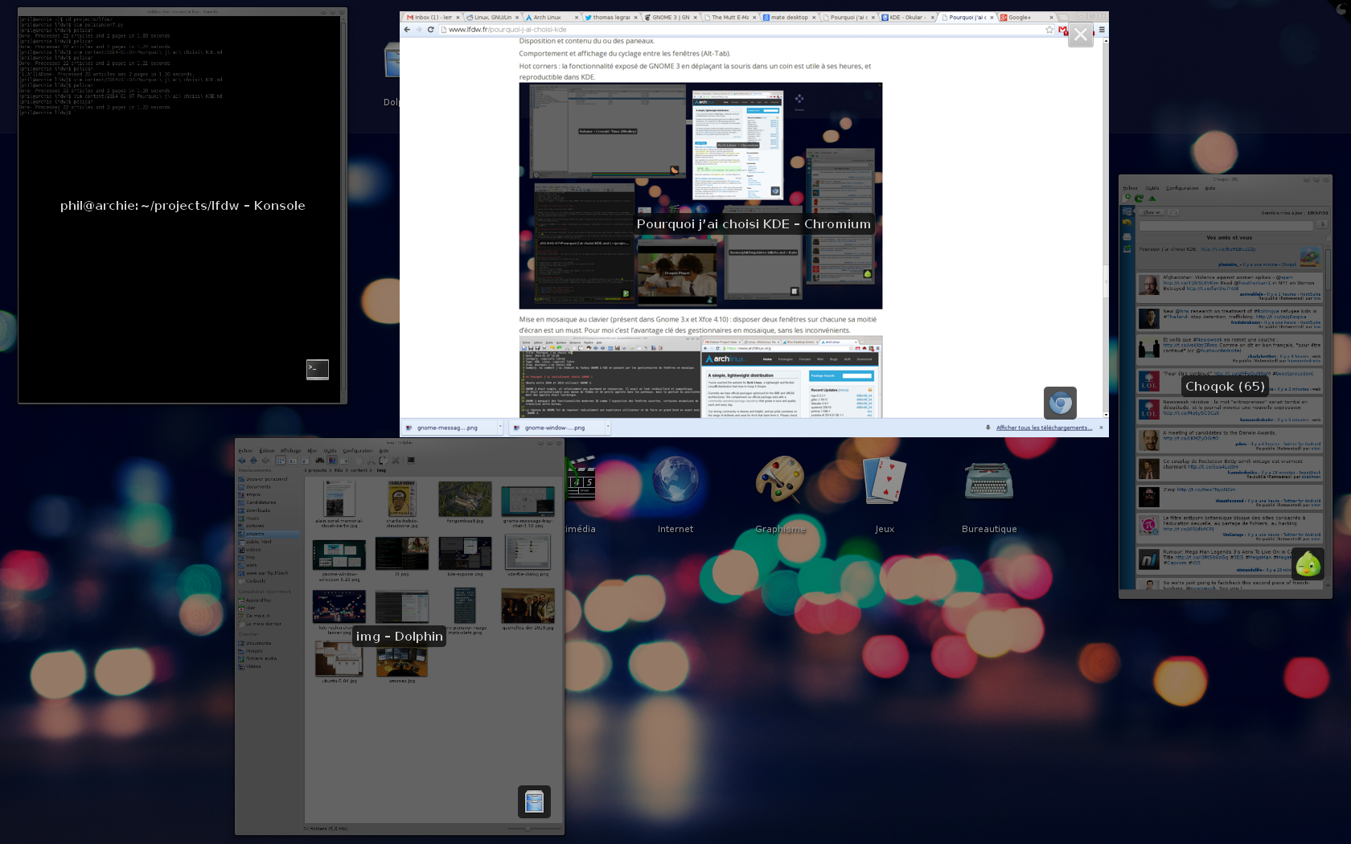Click envelope button next to Plus in Choqok
Image resolution: width=1351 pixels, height=844 pixels.
(1173, 212)
